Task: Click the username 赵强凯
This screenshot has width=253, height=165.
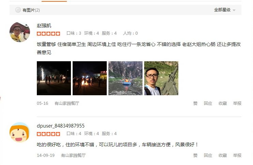Action: 44,26
